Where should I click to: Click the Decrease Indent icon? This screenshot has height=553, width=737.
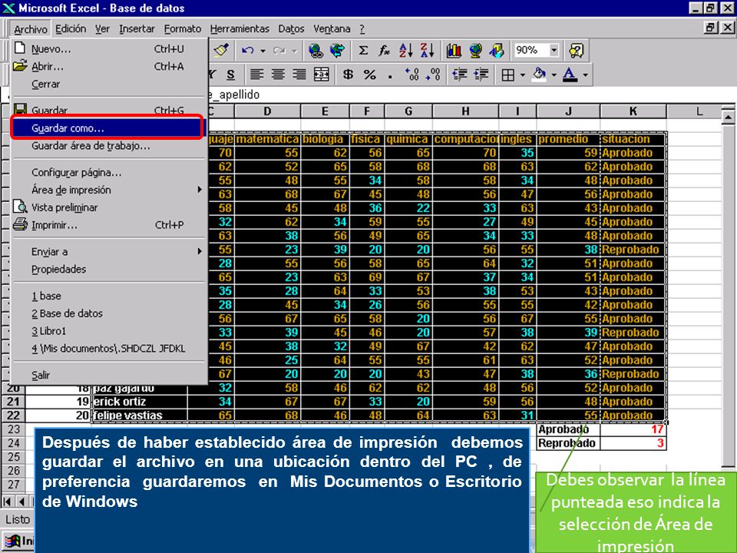point(460,75)
